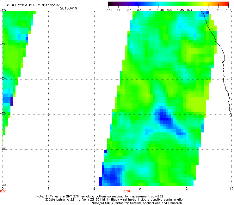The height and width of the screenshot is (205, 234).
Task: Click the 15 longitude axis label
Action: pos(231,189)
